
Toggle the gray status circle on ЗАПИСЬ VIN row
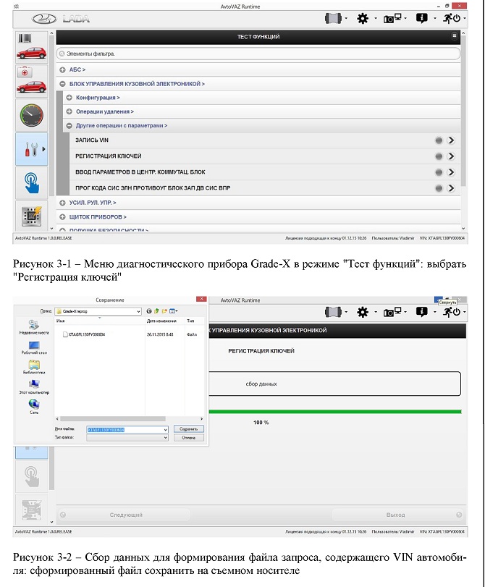(439, 140)
